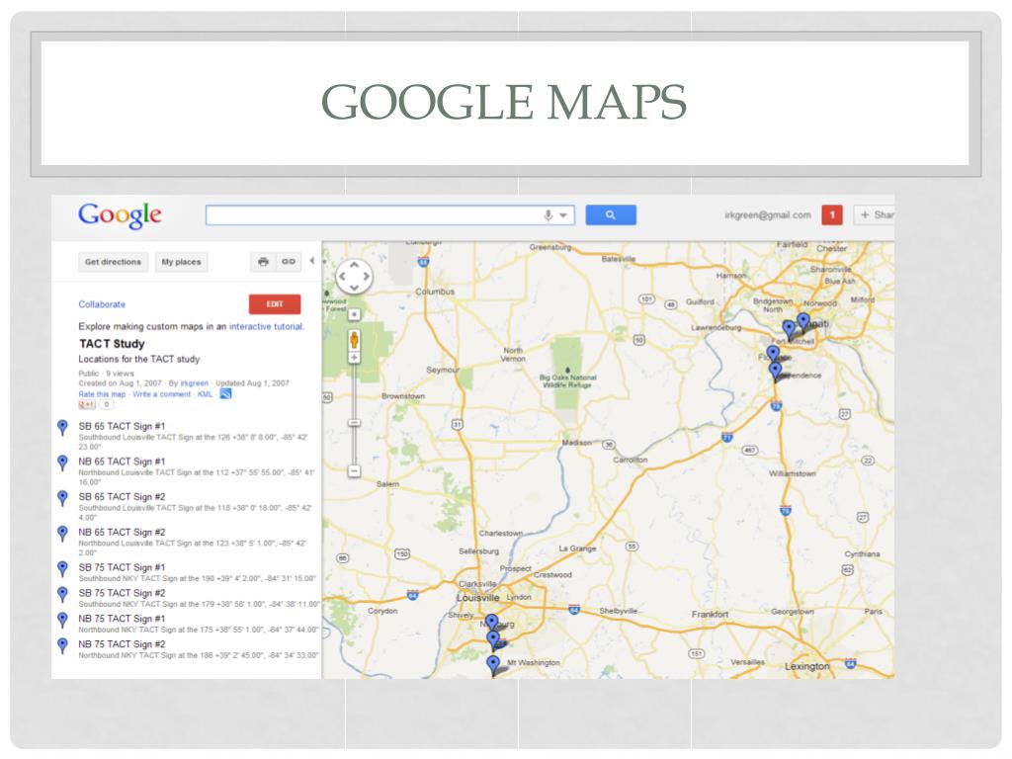The image size is (1012, 759).
Task: Click pin icon beside NB 75 TACT Sign #1
Action: click(62, 621)
